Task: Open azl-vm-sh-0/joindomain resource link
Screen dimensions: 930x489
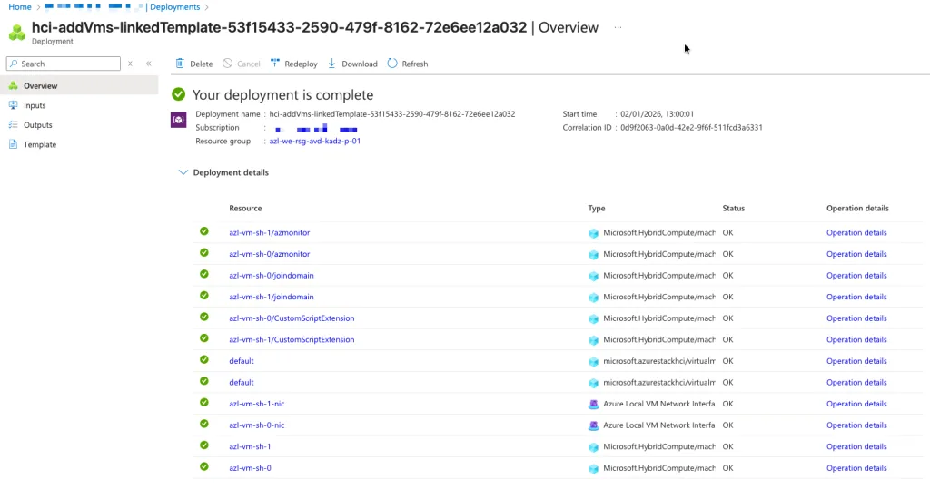Action: coord(272,276)
